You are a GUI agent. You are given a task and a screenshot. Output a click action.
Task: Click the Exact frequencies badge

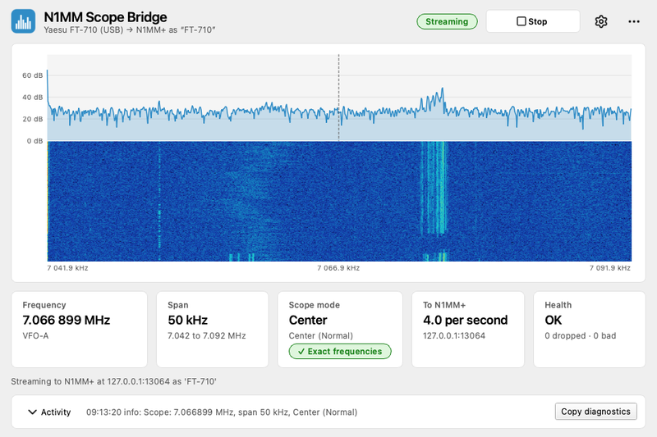coord(340,351)
